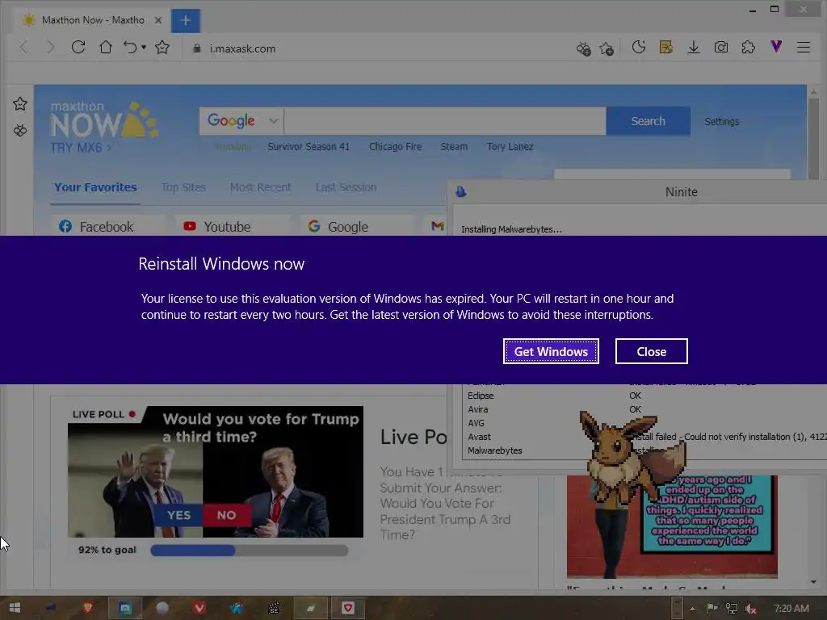Open the sidebar Maxnote clover icon

pos(20,130)
